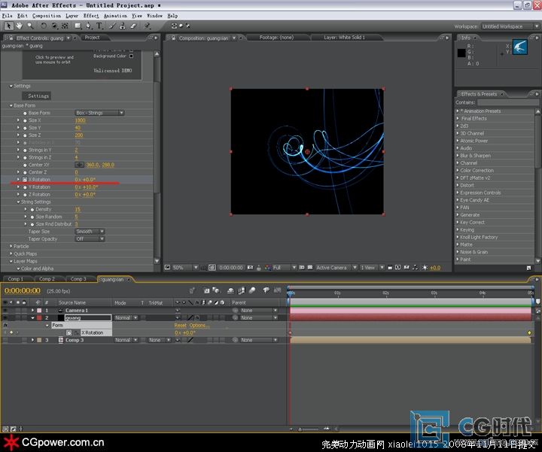Toggle the Y Rotation stopwatch

click(x=25, y=187)
